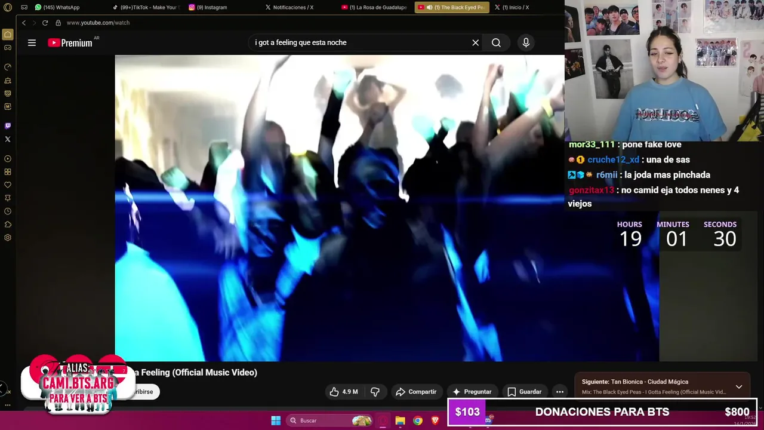Open history clock sidebar icon
The height and width of the screenshot is (430, 764).
pos(8,211)
